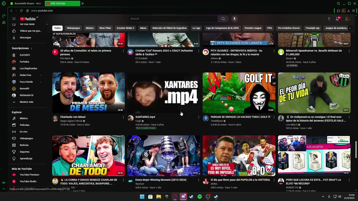Open En vivo in Explorar section
This screenshot has height=201, width=358.
24,132
